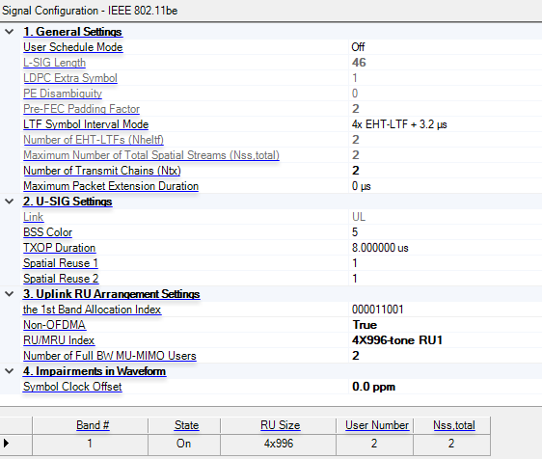Toggle the On state cell for Band 1
Image resolution: width=542 pixels, height=459 pixels.
pos(184,444)
